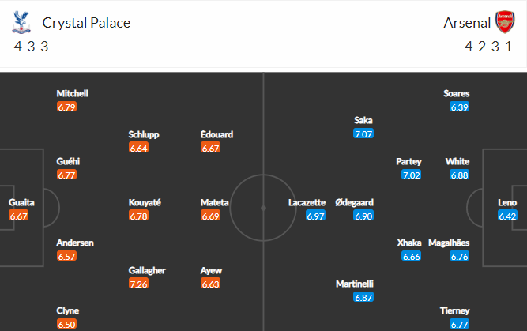Viewport: 527px width, 331px height.
Task: Select Xhaka's 6.66 rating badge
Action: [409, 256]
